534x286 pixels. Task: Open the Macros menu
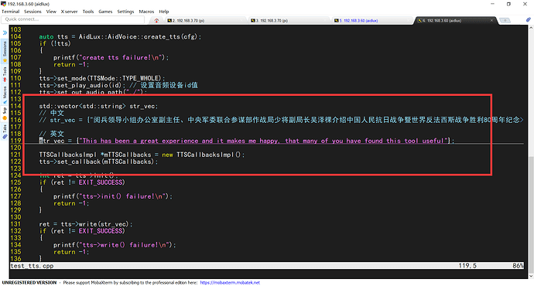click(146, 12)
